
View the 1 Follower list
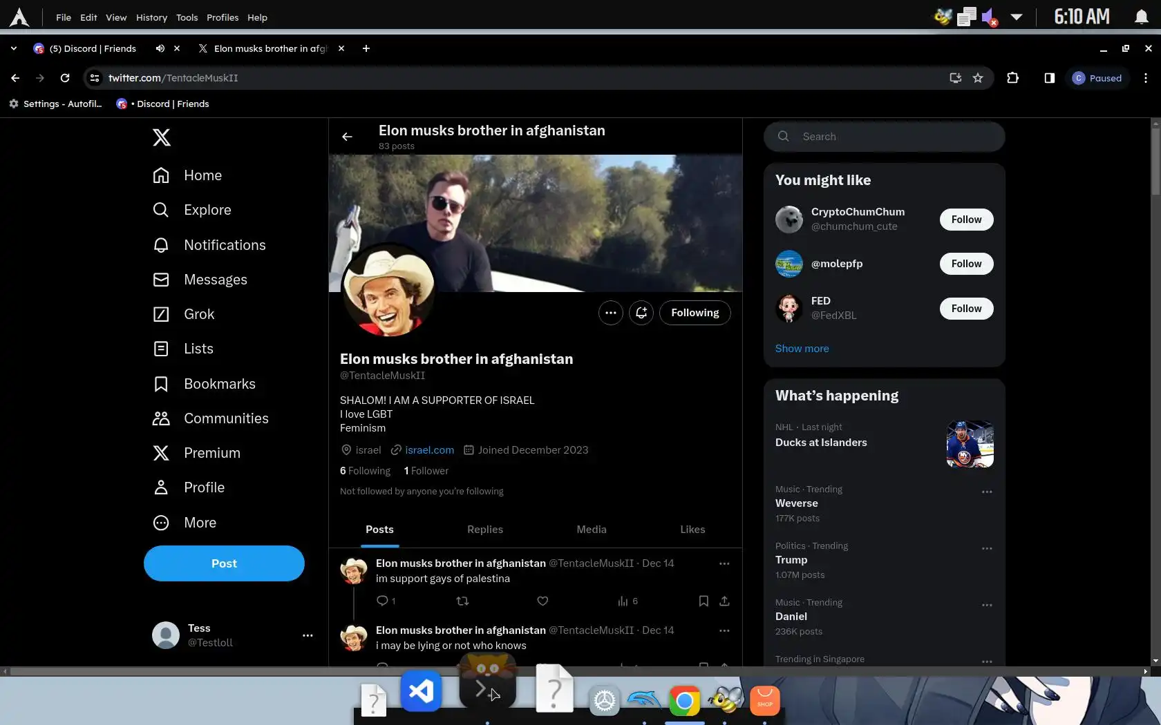click(426, 471)
